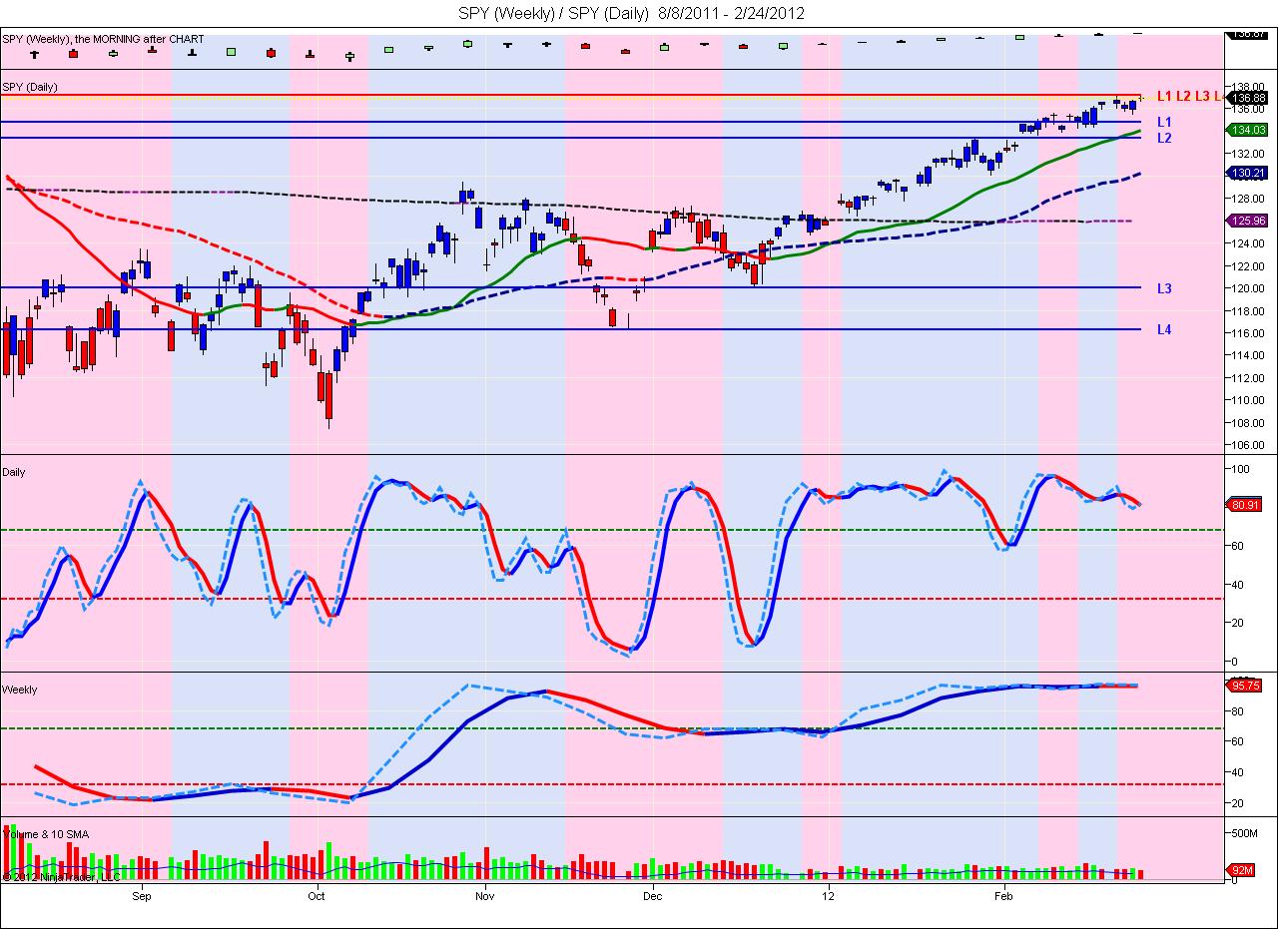The height and width of the screenshot is (929, 1278).
Task: Click the '12' year label on time axis
Action: [x=828, y=897]
